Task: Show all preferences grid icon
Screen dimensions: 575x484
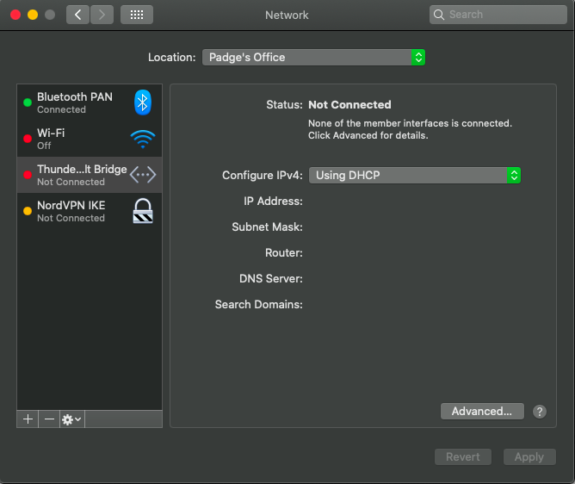Action: [x=137, y=15]
